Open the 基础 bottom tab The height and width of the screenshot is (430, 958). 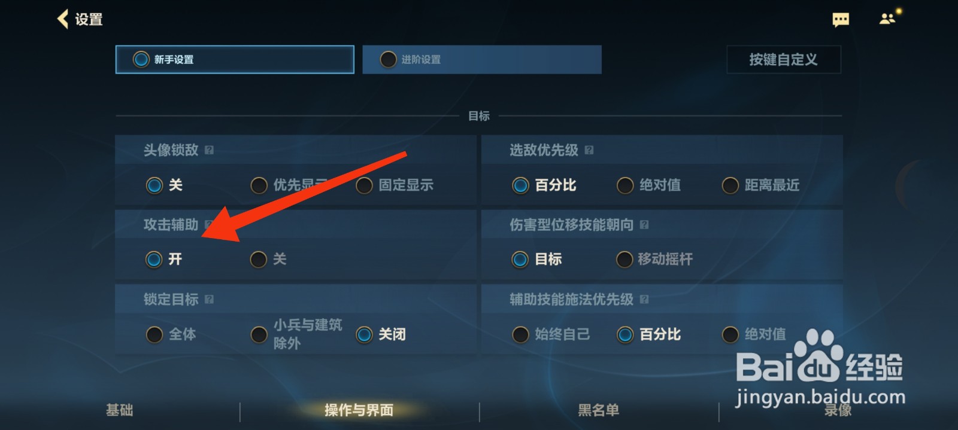pos(120,410)
